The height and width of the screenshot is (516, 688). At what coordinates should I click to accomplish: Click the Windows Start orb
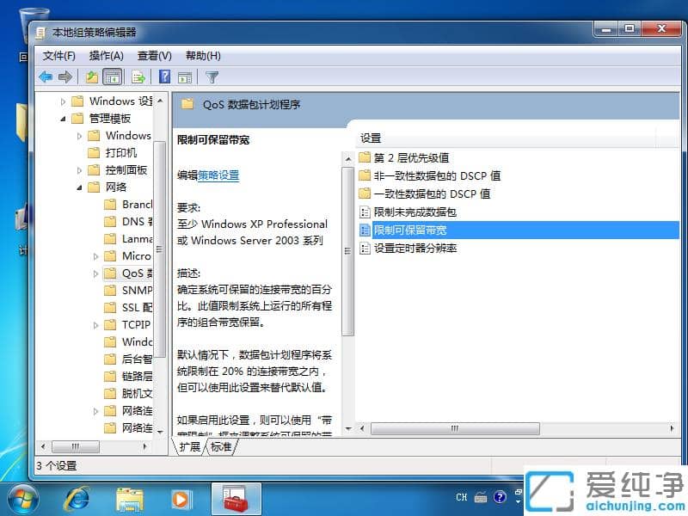(21, 497)
